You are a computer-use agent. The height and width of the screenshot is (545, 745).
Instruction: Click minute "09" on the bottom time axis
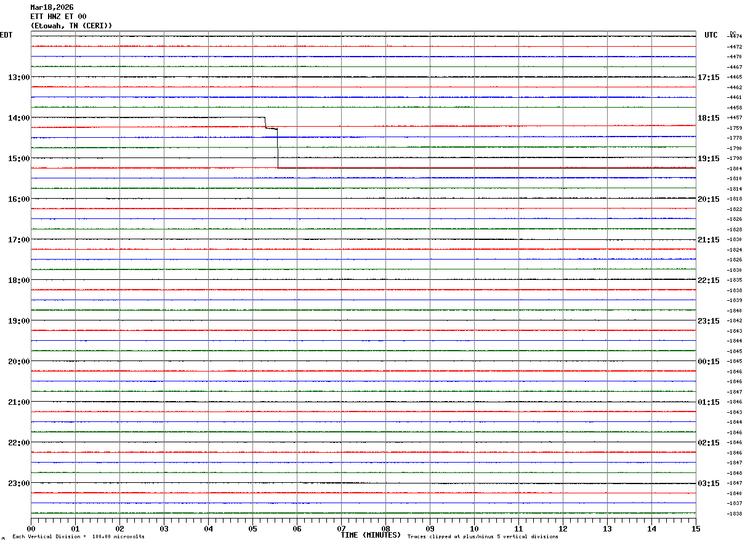(x=430, y=528)
